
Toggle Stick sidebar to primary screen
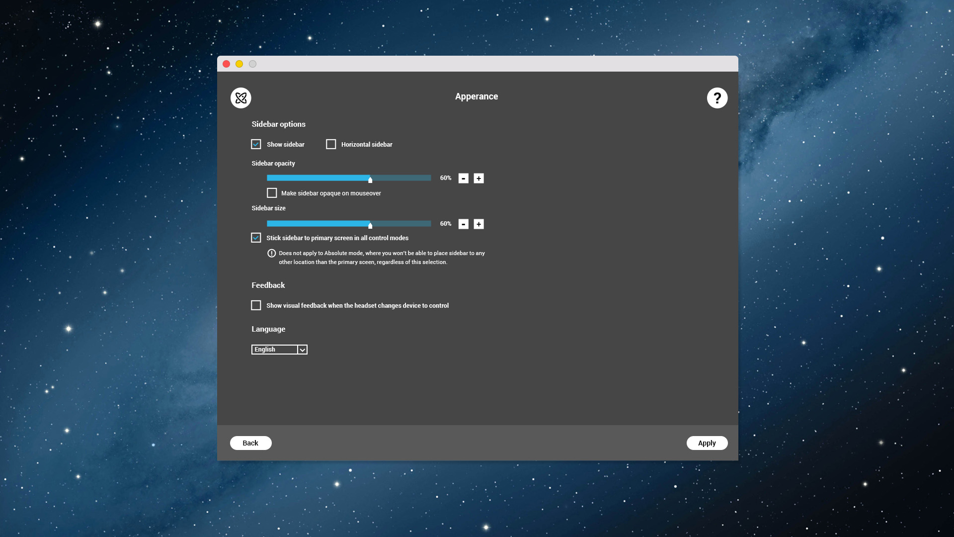pyautogui.click(x=255, y=237)
